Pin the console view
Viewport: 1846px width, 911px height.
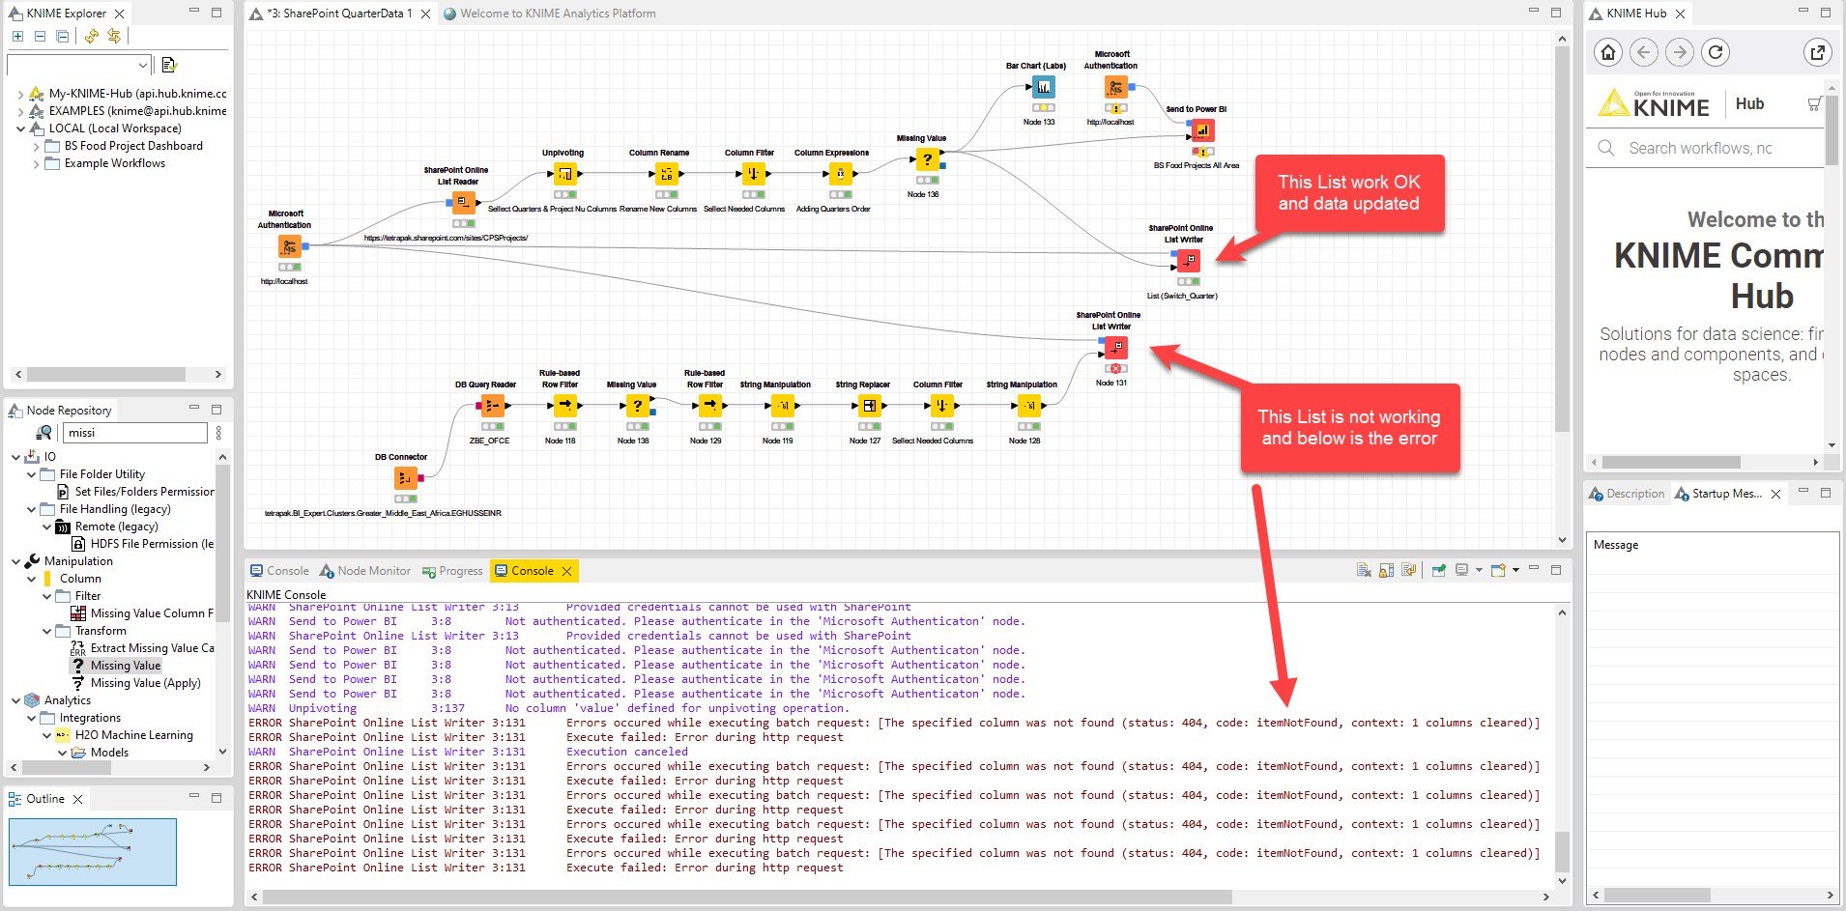(x=1439, y=570)
